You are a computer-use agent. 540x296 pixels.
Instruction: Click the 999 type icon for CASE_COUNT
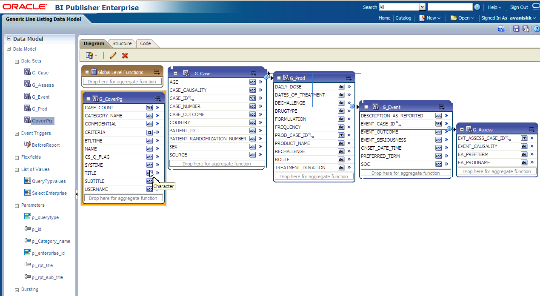[x=150, y=108]
